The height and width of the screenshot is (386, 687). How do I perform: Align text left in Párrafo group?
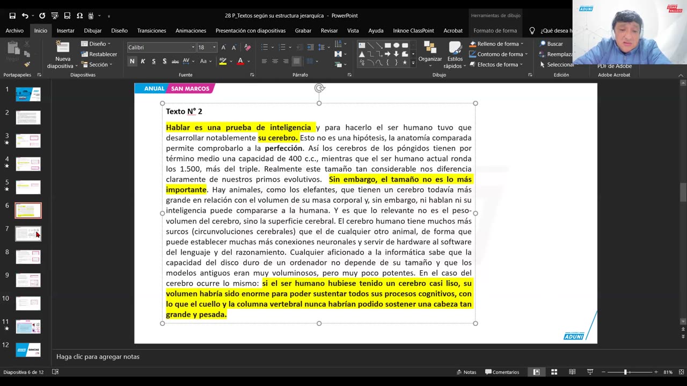[x=264, y=61]
